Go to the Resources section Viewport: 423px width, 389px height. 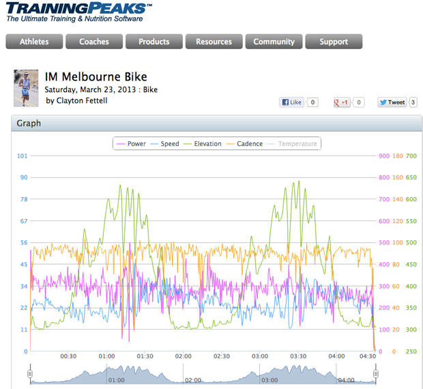(x=214, y=42)
